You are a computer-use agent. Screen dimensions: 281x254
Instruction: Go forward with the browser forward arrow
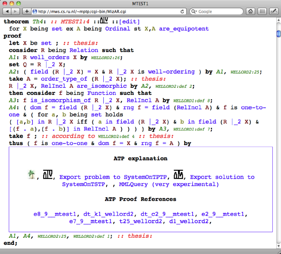pyautogui.click(x=16, y=12)
